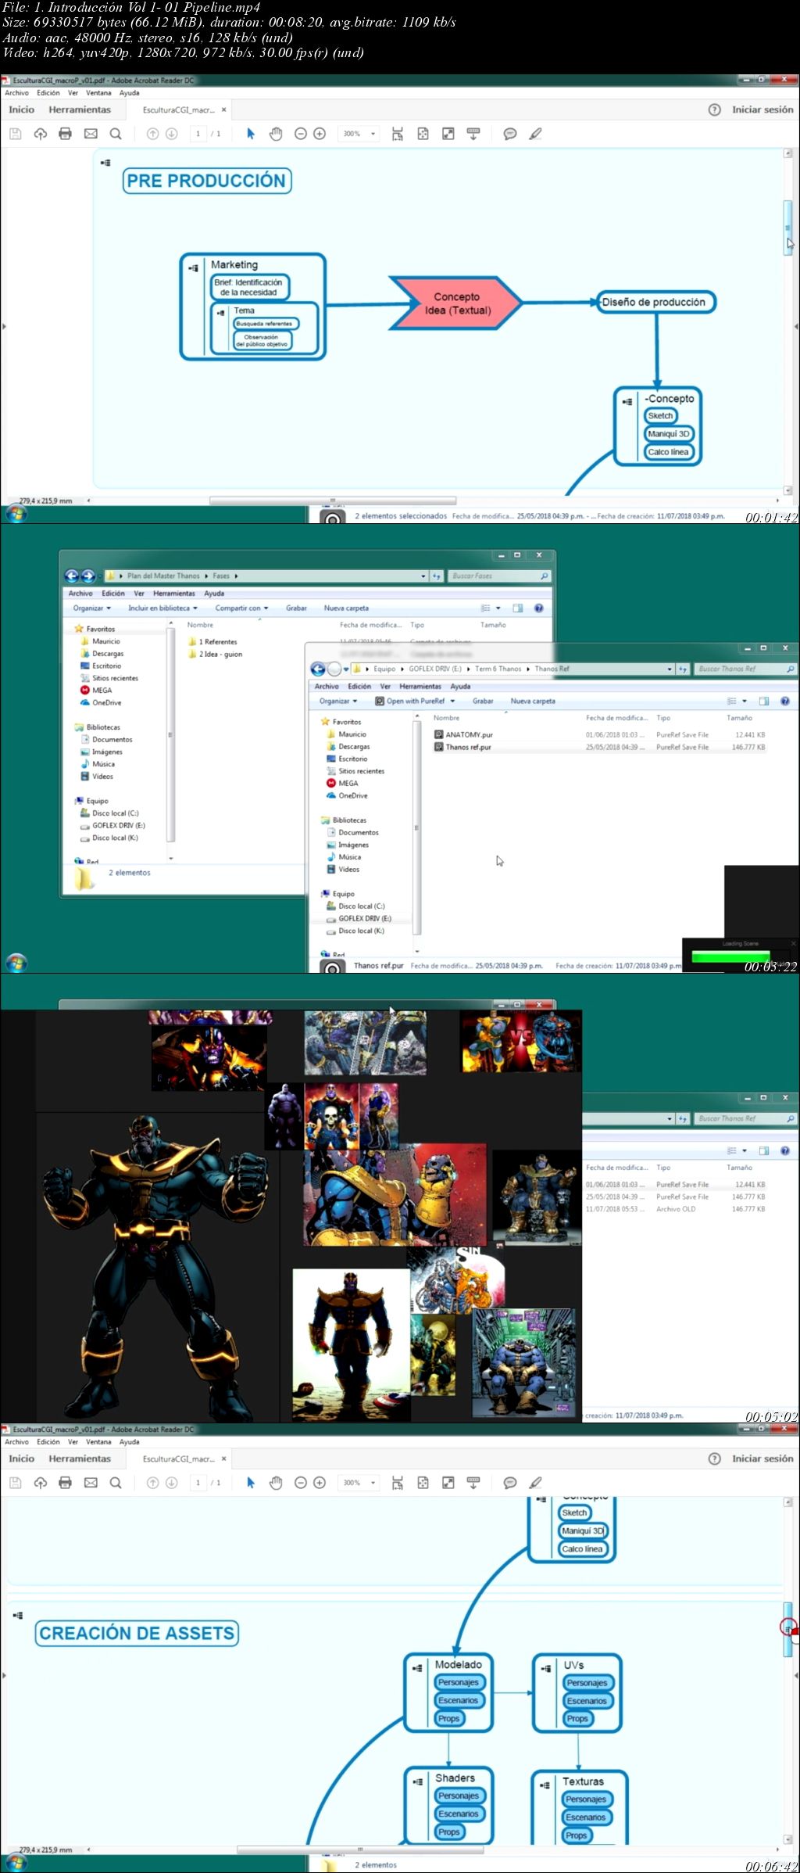This screenshot has width=800, height=1873.
Task: Next page arrow, PRE PRODUCCIÓN Acrobat window
Action: tap(172, 134)
